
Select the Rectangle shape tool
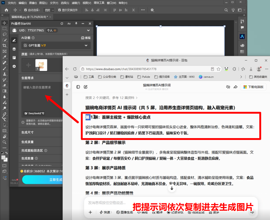coord(5,131)
